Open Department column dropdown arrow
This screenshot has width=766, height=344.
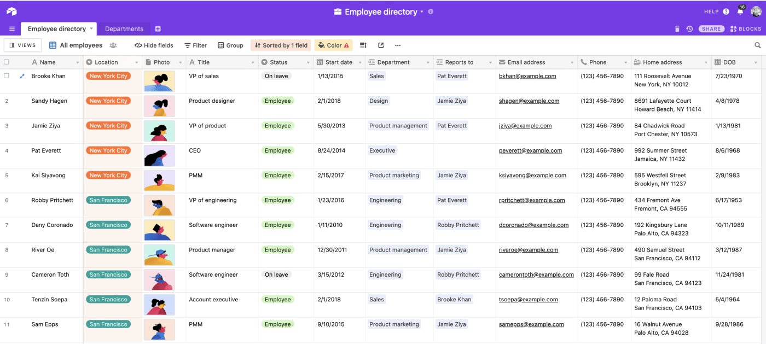coord(428,62)
